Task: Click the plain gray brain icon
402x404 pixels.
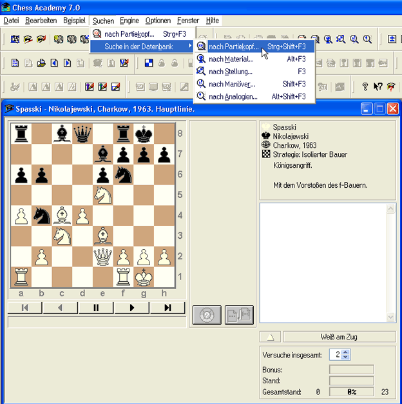Action: [72, 39]
